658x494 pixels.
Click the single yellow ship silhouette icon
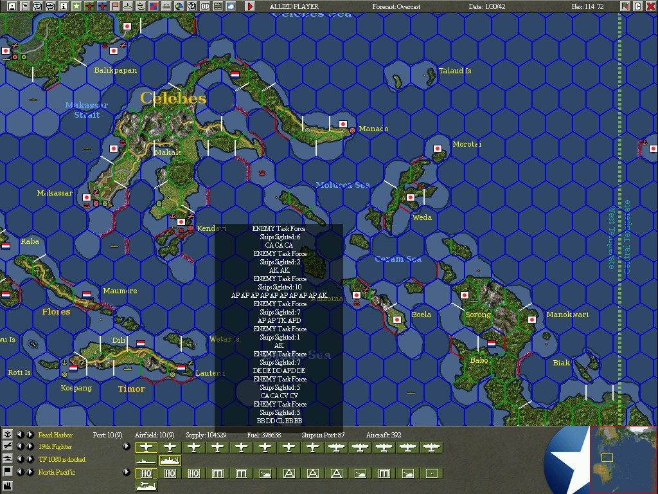click(x=128, y=6)
